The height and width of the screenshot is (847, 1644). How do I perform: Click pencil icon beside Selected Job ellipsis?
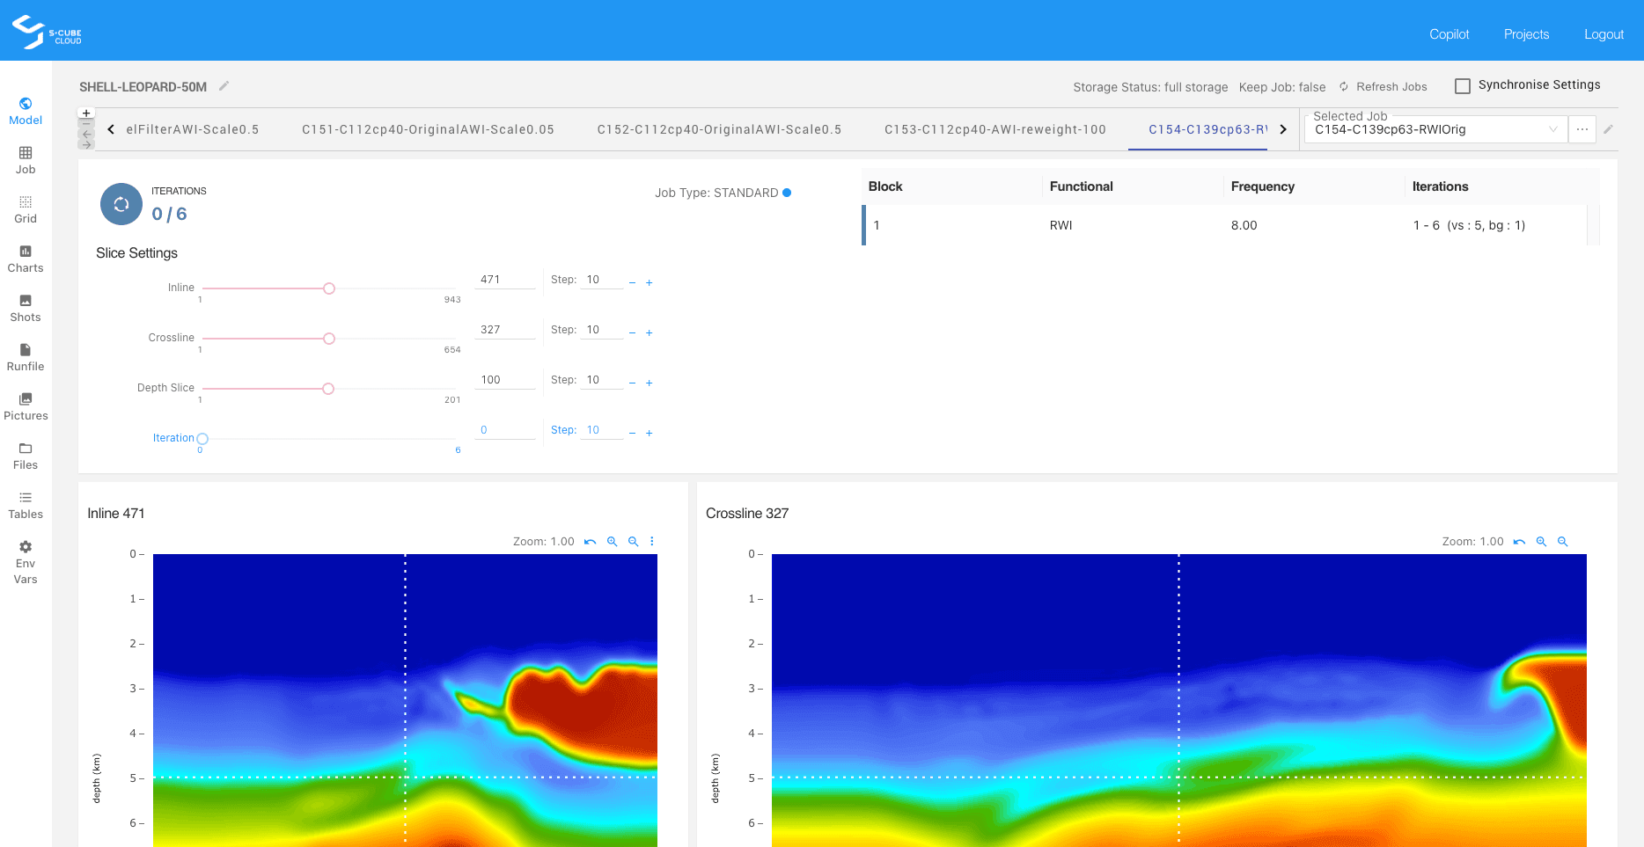[x=1608, y=129]
